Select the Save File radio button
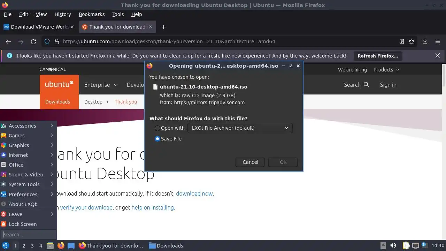 (157, 139)
